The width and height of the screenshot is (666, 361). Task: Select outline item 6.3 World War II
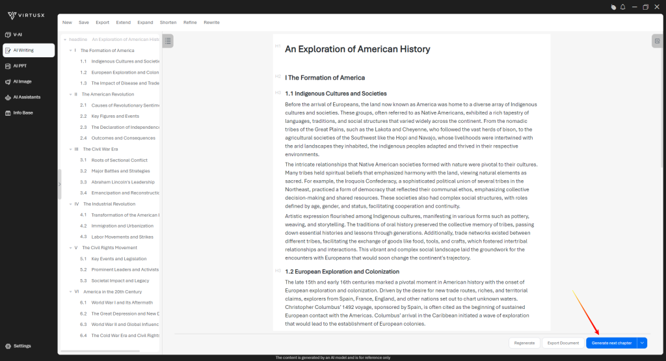120,325
